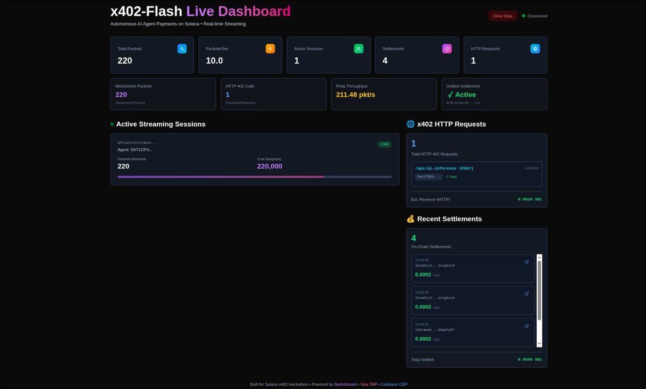Click the Connected status label
Screen dimensions: 646x389
coord(537,16)
